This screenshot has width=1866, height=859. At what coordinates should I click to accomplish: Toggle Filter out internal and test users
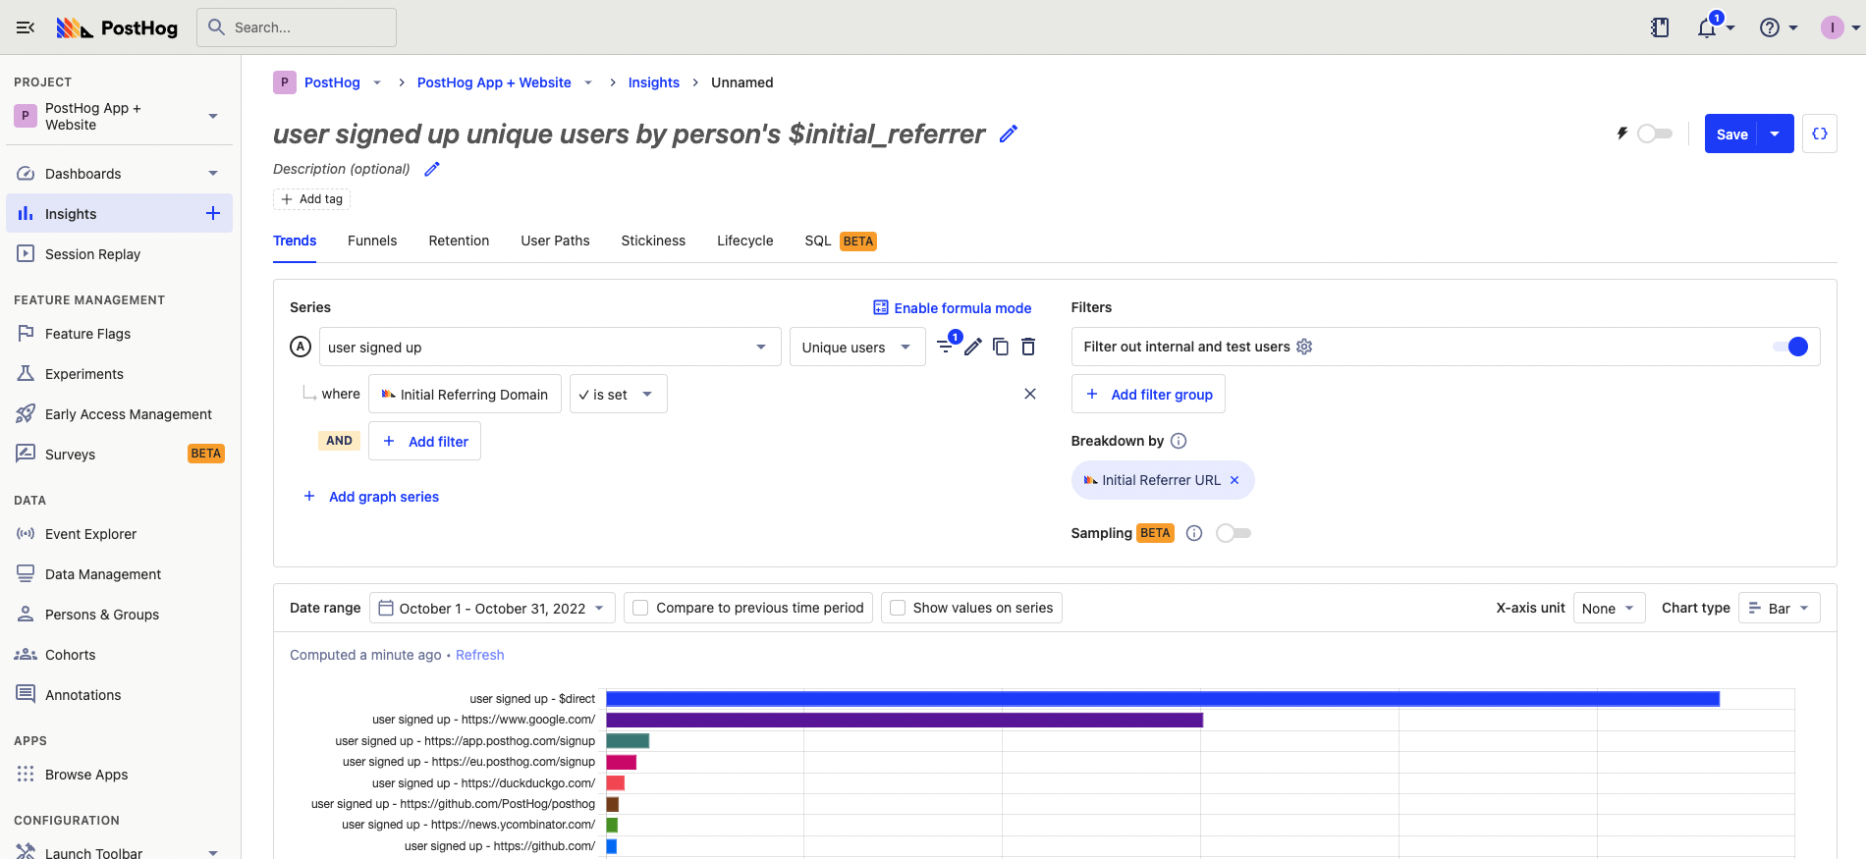(1789, 347)
